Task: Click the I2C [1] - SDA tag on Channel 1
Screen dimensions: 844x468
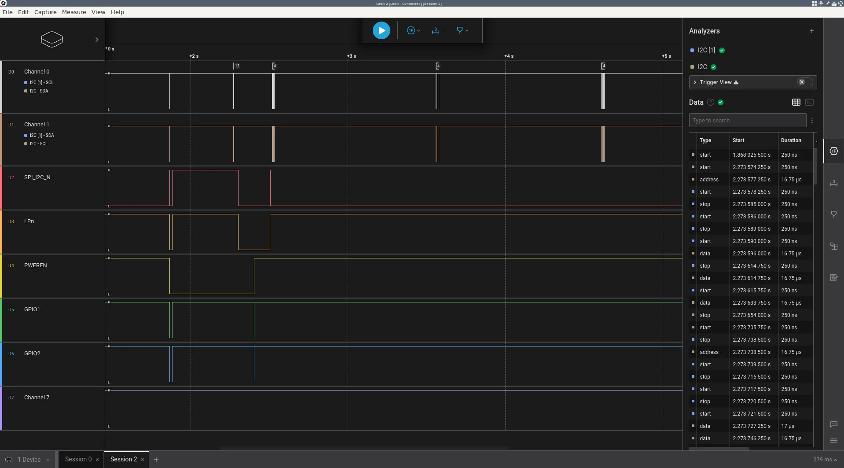Action: coord(39,135)
